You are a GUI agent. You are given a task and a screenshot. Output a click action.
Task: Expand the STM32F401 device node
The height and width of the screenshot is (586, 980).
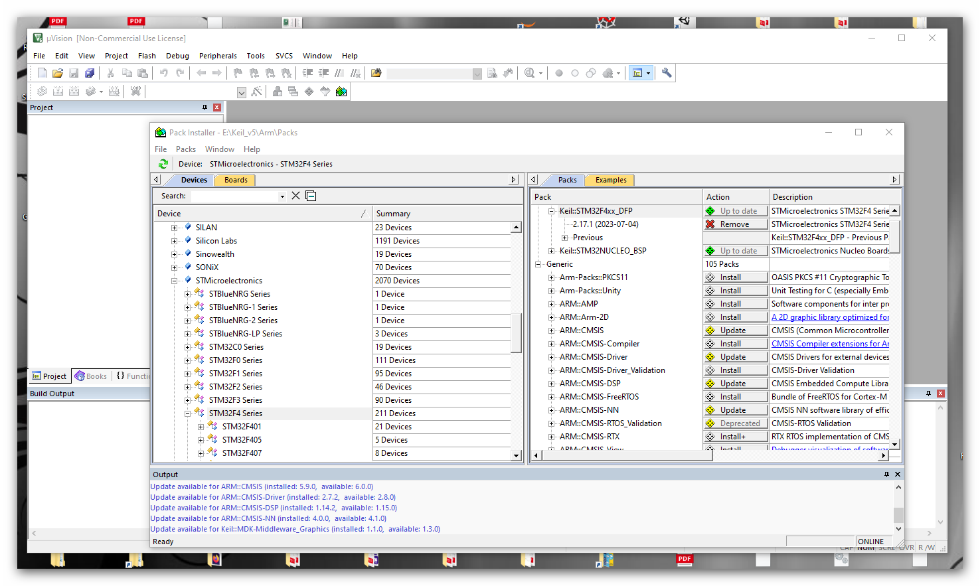(x=201, y=427)
